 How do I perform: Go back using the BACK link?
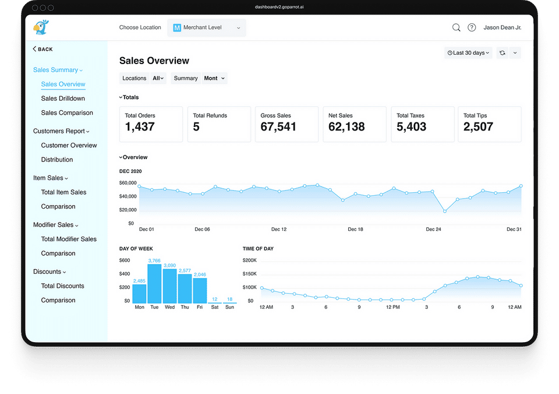[43, 49]
